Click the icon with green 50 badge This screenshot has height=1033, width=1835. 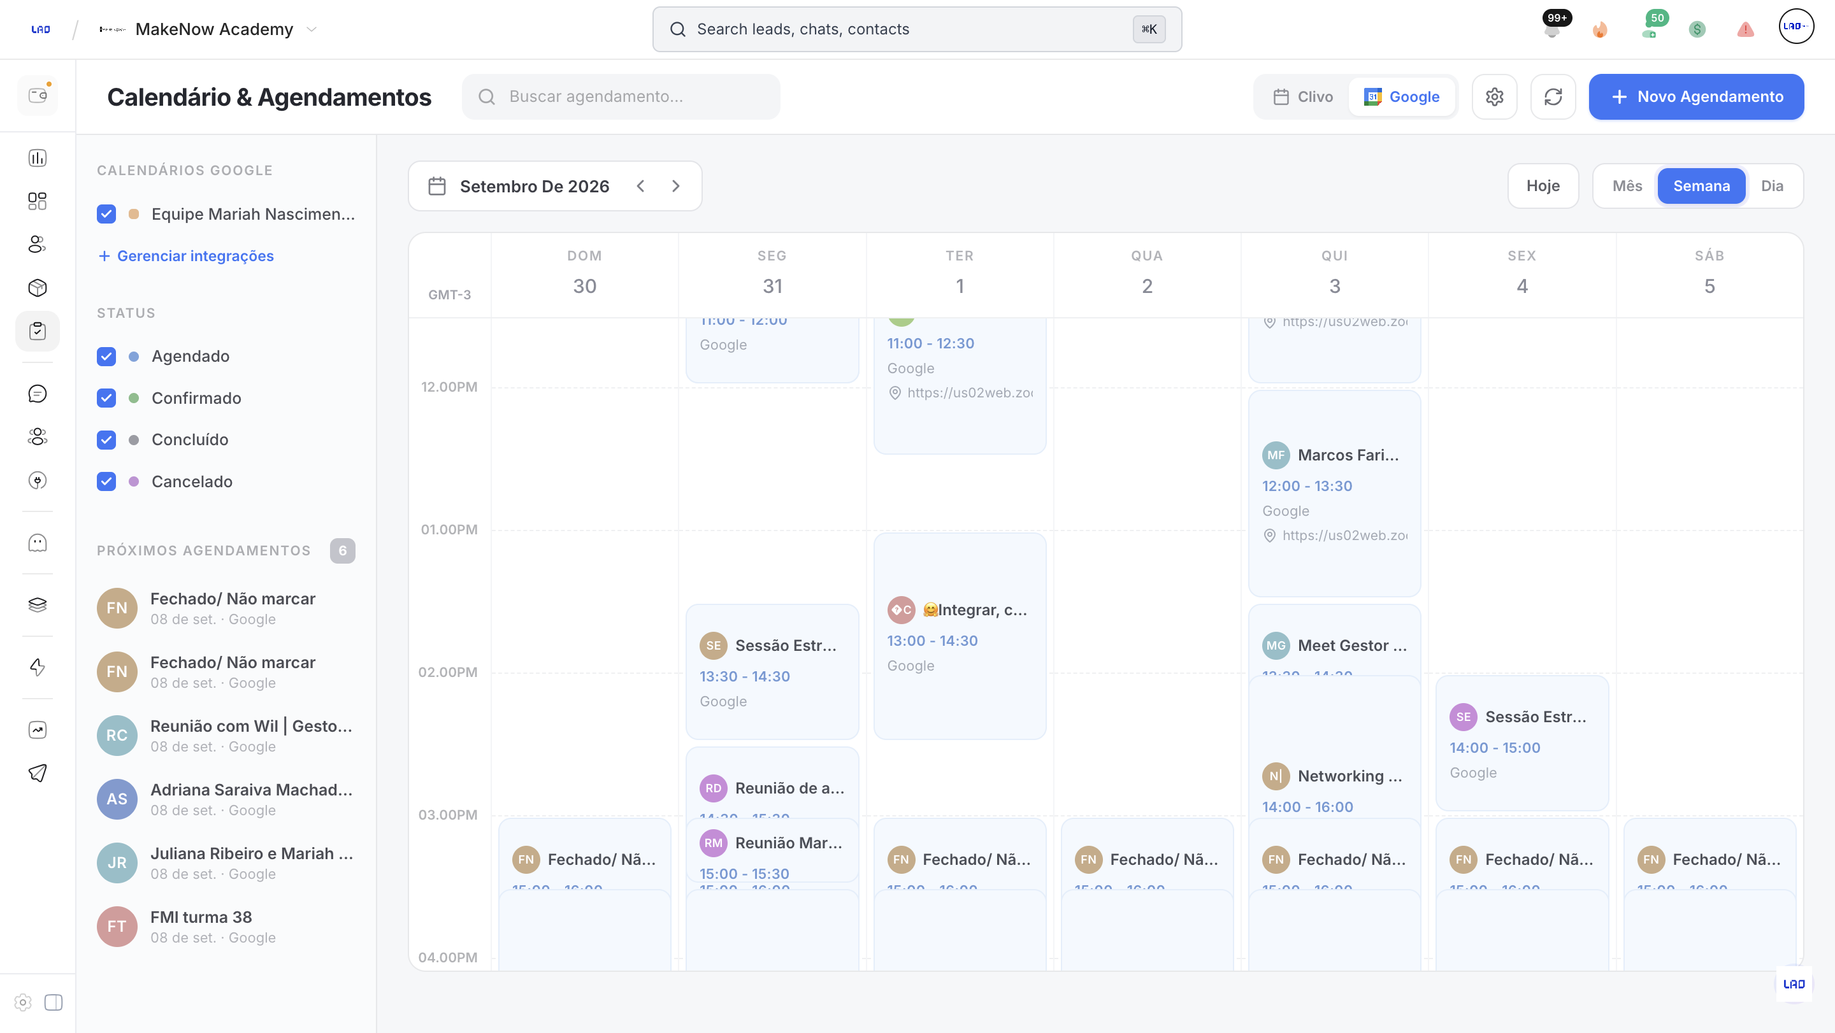(x=1650, y=29)
